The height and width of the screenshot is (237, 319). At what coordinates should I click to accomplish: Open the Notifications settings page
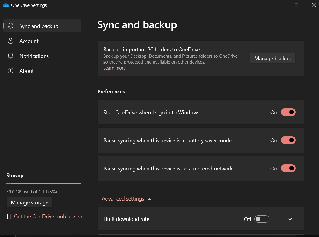tap(34, 56)
